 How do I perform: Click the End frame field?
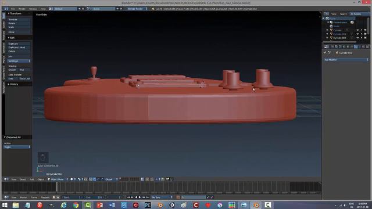pyautogui.click(x=94, y=197)
